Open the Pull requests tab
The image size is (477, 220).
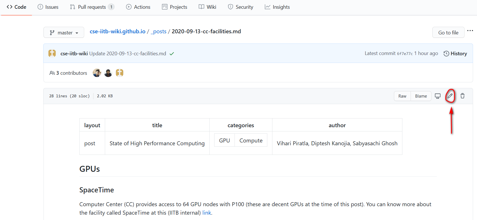(x=92, y=7)
